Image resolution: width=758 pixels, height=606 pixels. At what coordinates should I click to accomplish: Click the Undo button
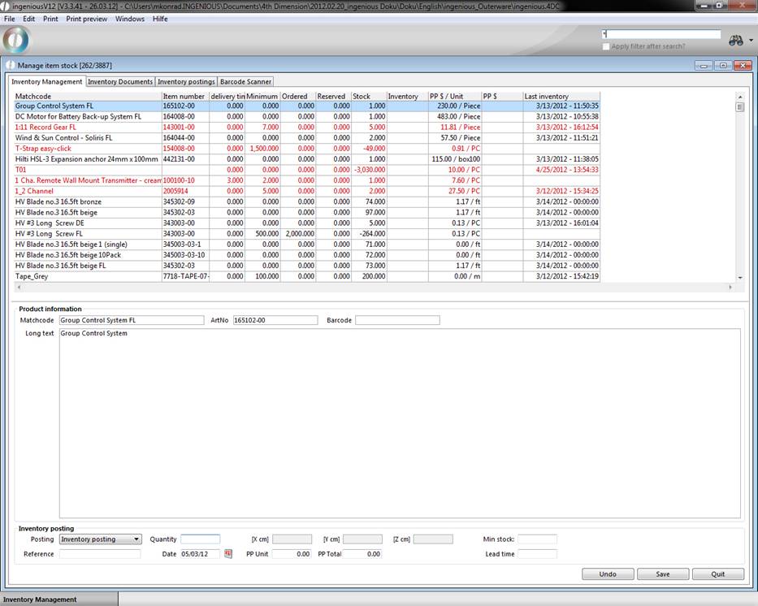pos(608,574)
